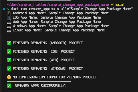Click the sample_change_app_package_name directory path
Screen dimensions: 138x92
(58, 5)
